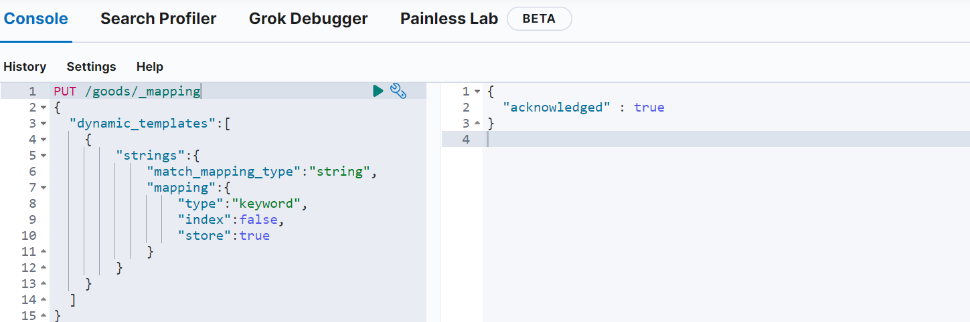Go to the Grok Debugger tab
Screen dimensions: 970x322
click(308, 19)
